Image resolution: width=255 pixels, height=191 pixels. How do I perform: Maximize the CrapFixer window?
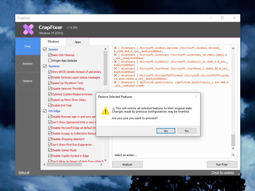click(223, 18)
